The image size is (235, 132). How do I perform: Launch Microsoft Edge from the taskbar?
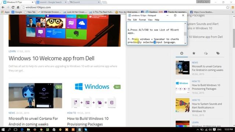22,129
